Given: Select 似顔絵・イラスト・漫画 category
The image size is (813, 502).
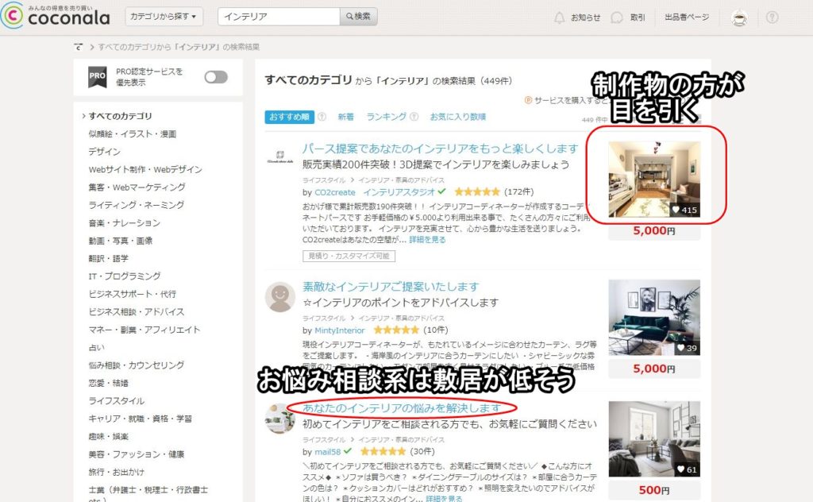Looking at the screenshot, I should pos(133,133).
